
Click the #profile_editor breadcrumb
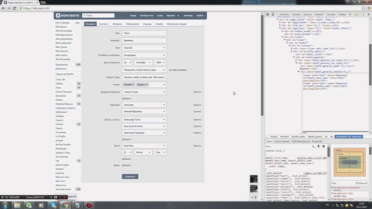(298, 136)
